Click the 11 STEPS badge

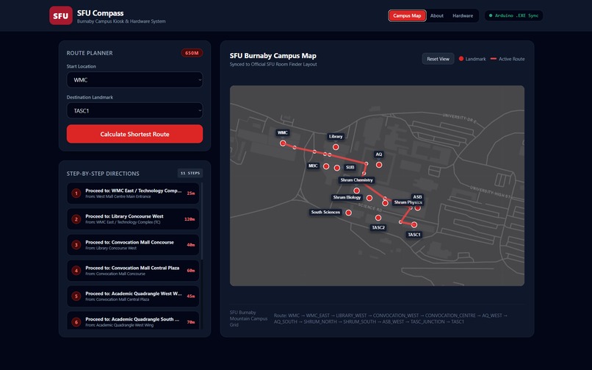coord(190,173)
